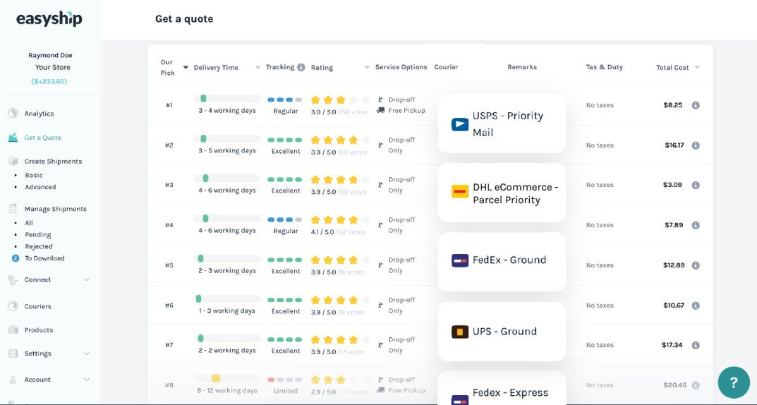Screen dimensions: 757x405
Task: Open the help question mark button
Action: (x=733, y=382)
